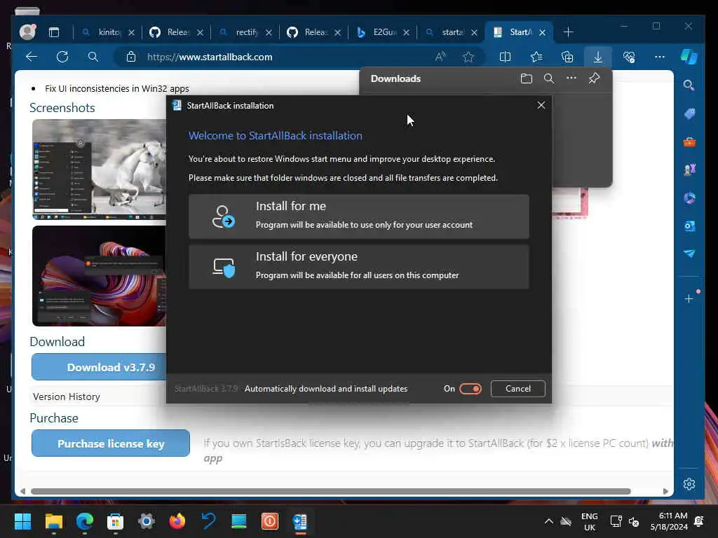The image size is (718, 538).
Task: Open Edge Settings and more menu
Action: pos(659,57)
